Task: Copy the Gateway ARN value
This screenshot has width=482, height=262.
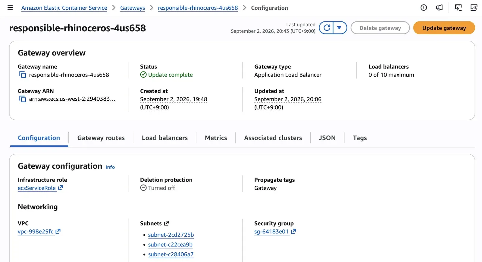Action: click(23, 99)
